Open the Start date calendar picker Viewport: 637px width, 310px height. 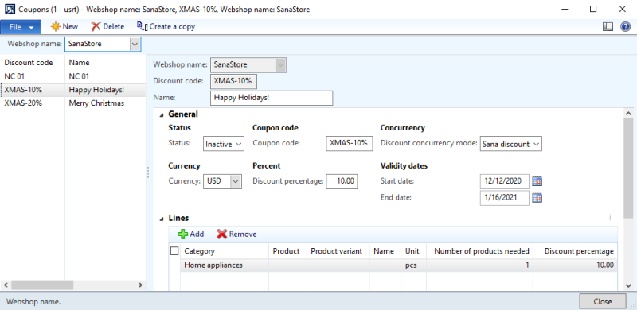pos(537,181)
